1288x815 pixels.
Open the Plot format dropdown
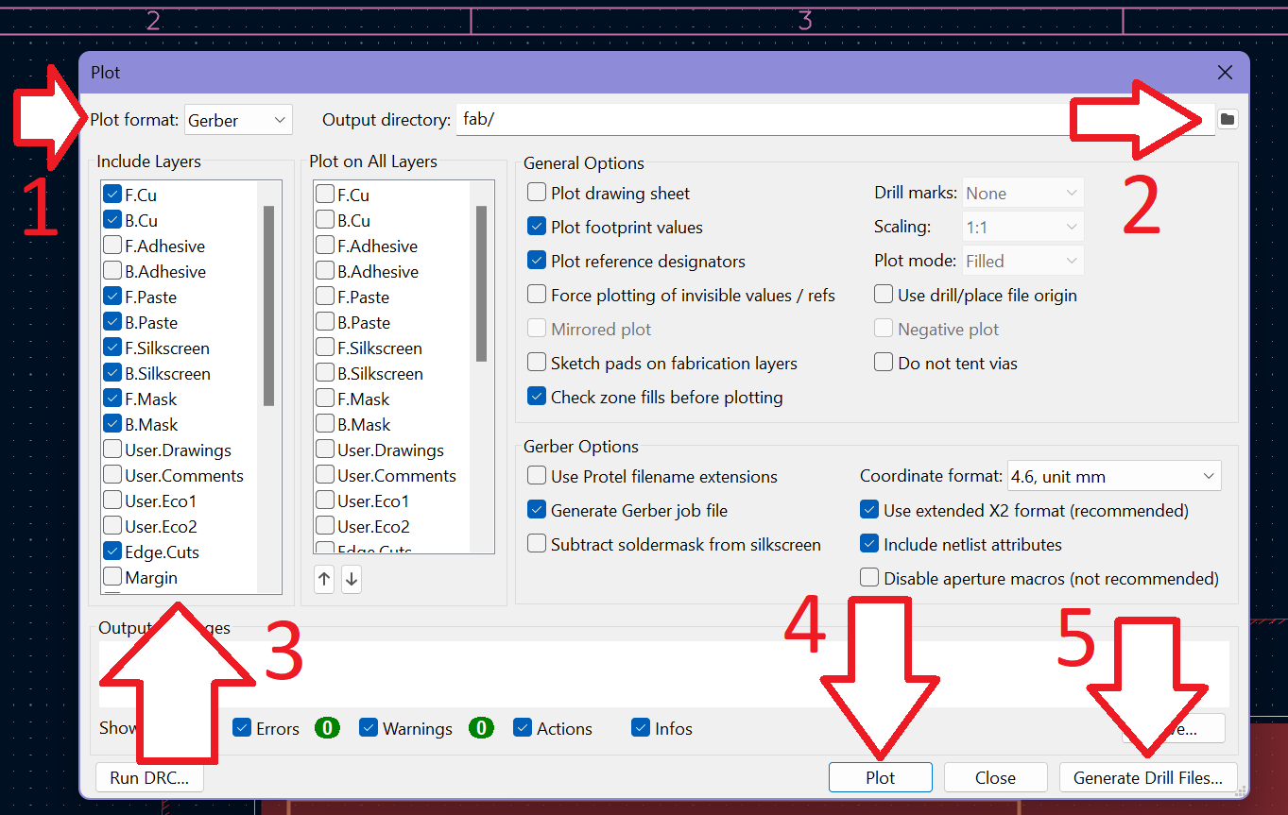point(238,120)
